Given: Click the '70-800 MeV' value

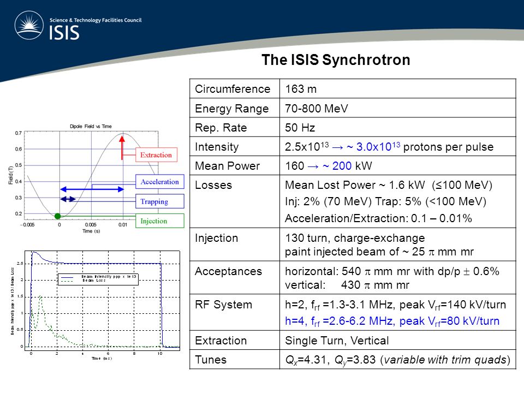Looking at the screenshot, I should coord(317,108).
